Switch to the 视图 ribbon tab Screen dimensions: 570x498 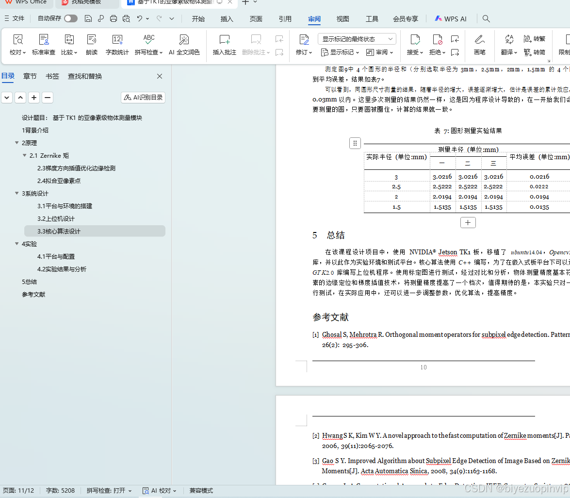point(342,19)
